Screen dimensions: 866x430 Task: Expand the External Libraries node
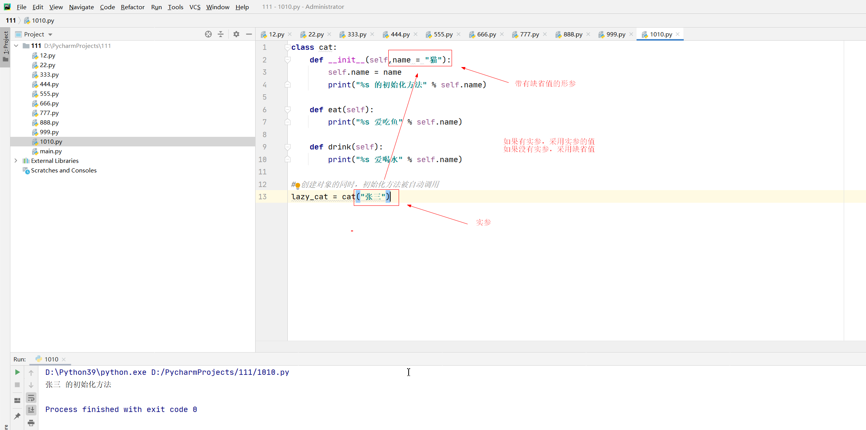16,161
